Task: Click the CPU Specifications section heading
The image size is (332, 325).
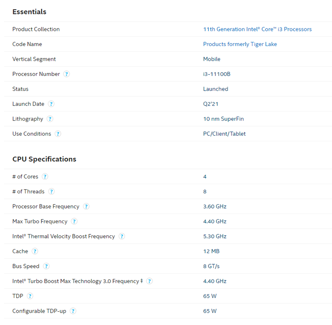Action: [44, 159]
